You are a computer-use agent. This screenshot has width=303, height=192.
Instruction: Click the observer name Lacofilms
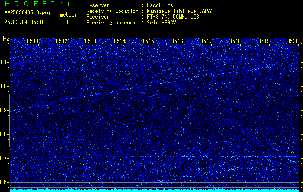160,5
